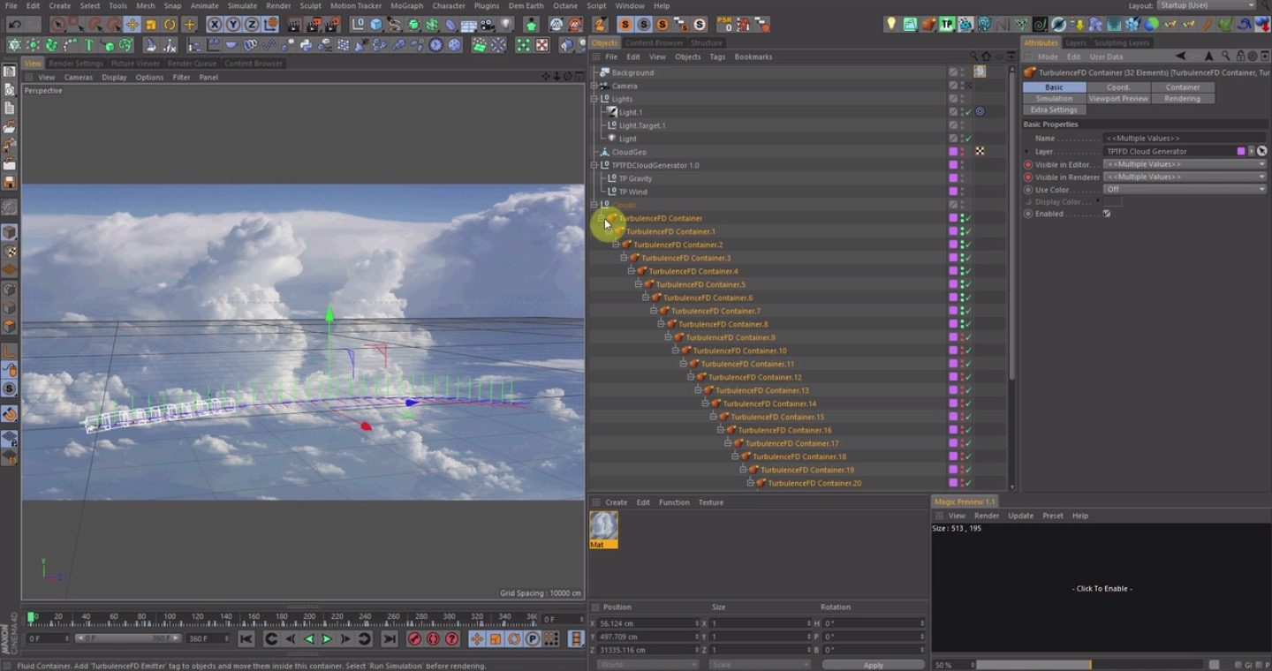Toggle Visible in Editor radio animation dot
This screenshot has height=671, width=1272.
click(x=1028, y=164)
